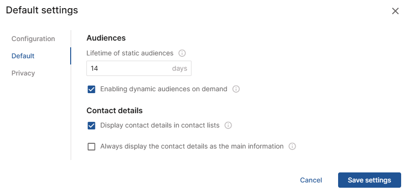Image resolution: width=404 pixels, height=192 pixels.
Task: Click the 'days' unit suffix in lifetime field
Action: click(180, 68)
